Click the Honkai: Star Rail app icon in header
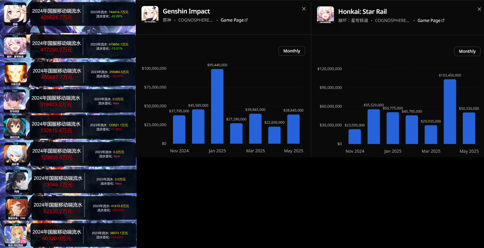 pos(326,15)
